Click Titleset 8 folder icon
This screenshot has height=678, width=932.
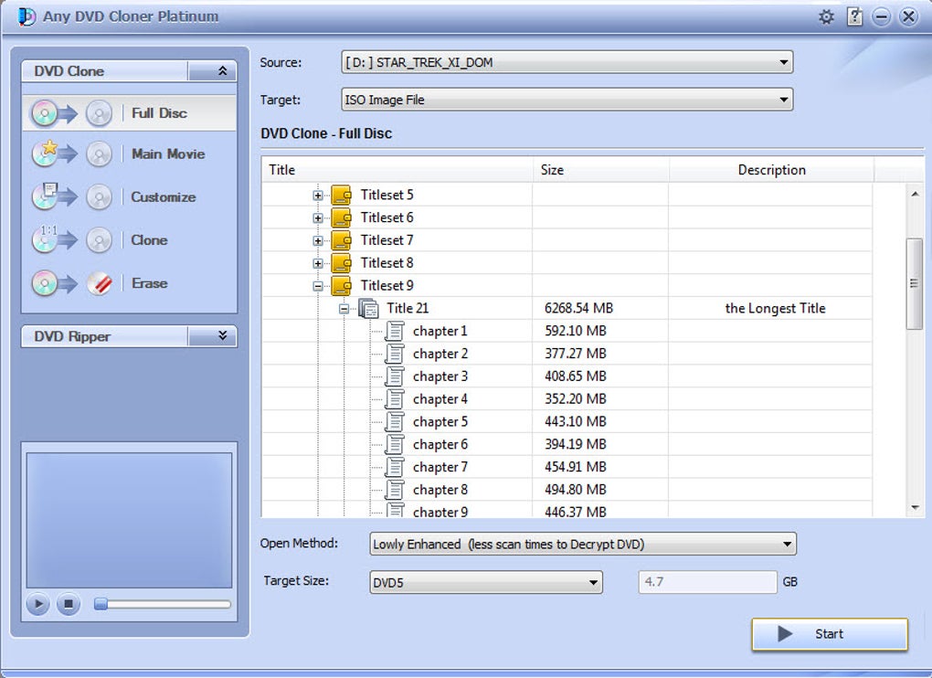pyautogui.click(x=341, y=262)
